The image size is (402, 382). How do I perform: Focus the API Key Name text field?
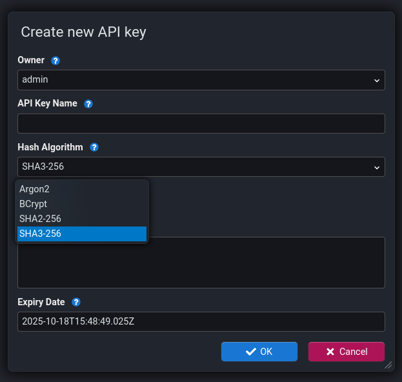(201, 123)
